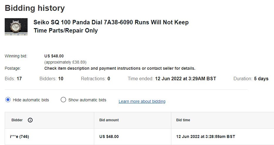Click the Duration: 5 days text
Screen dimensions: 274x145
(251, 79)
